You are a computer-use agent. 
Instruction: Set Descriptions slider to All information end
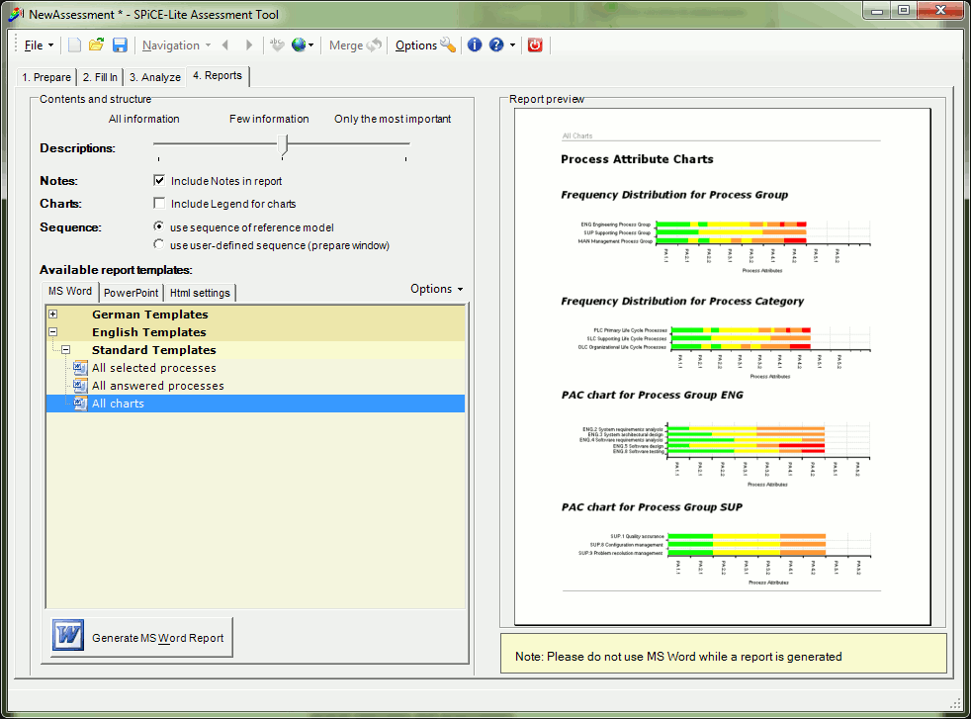[x=159, y=143]
